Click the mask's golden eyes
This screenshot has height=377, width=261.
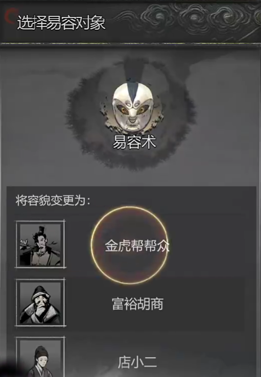pyautogui.click(x=133, y=110)
